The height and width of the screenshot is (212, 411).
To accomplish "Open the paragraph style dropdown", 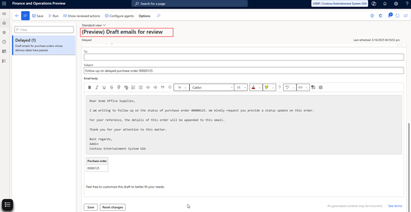I will 182,87.
